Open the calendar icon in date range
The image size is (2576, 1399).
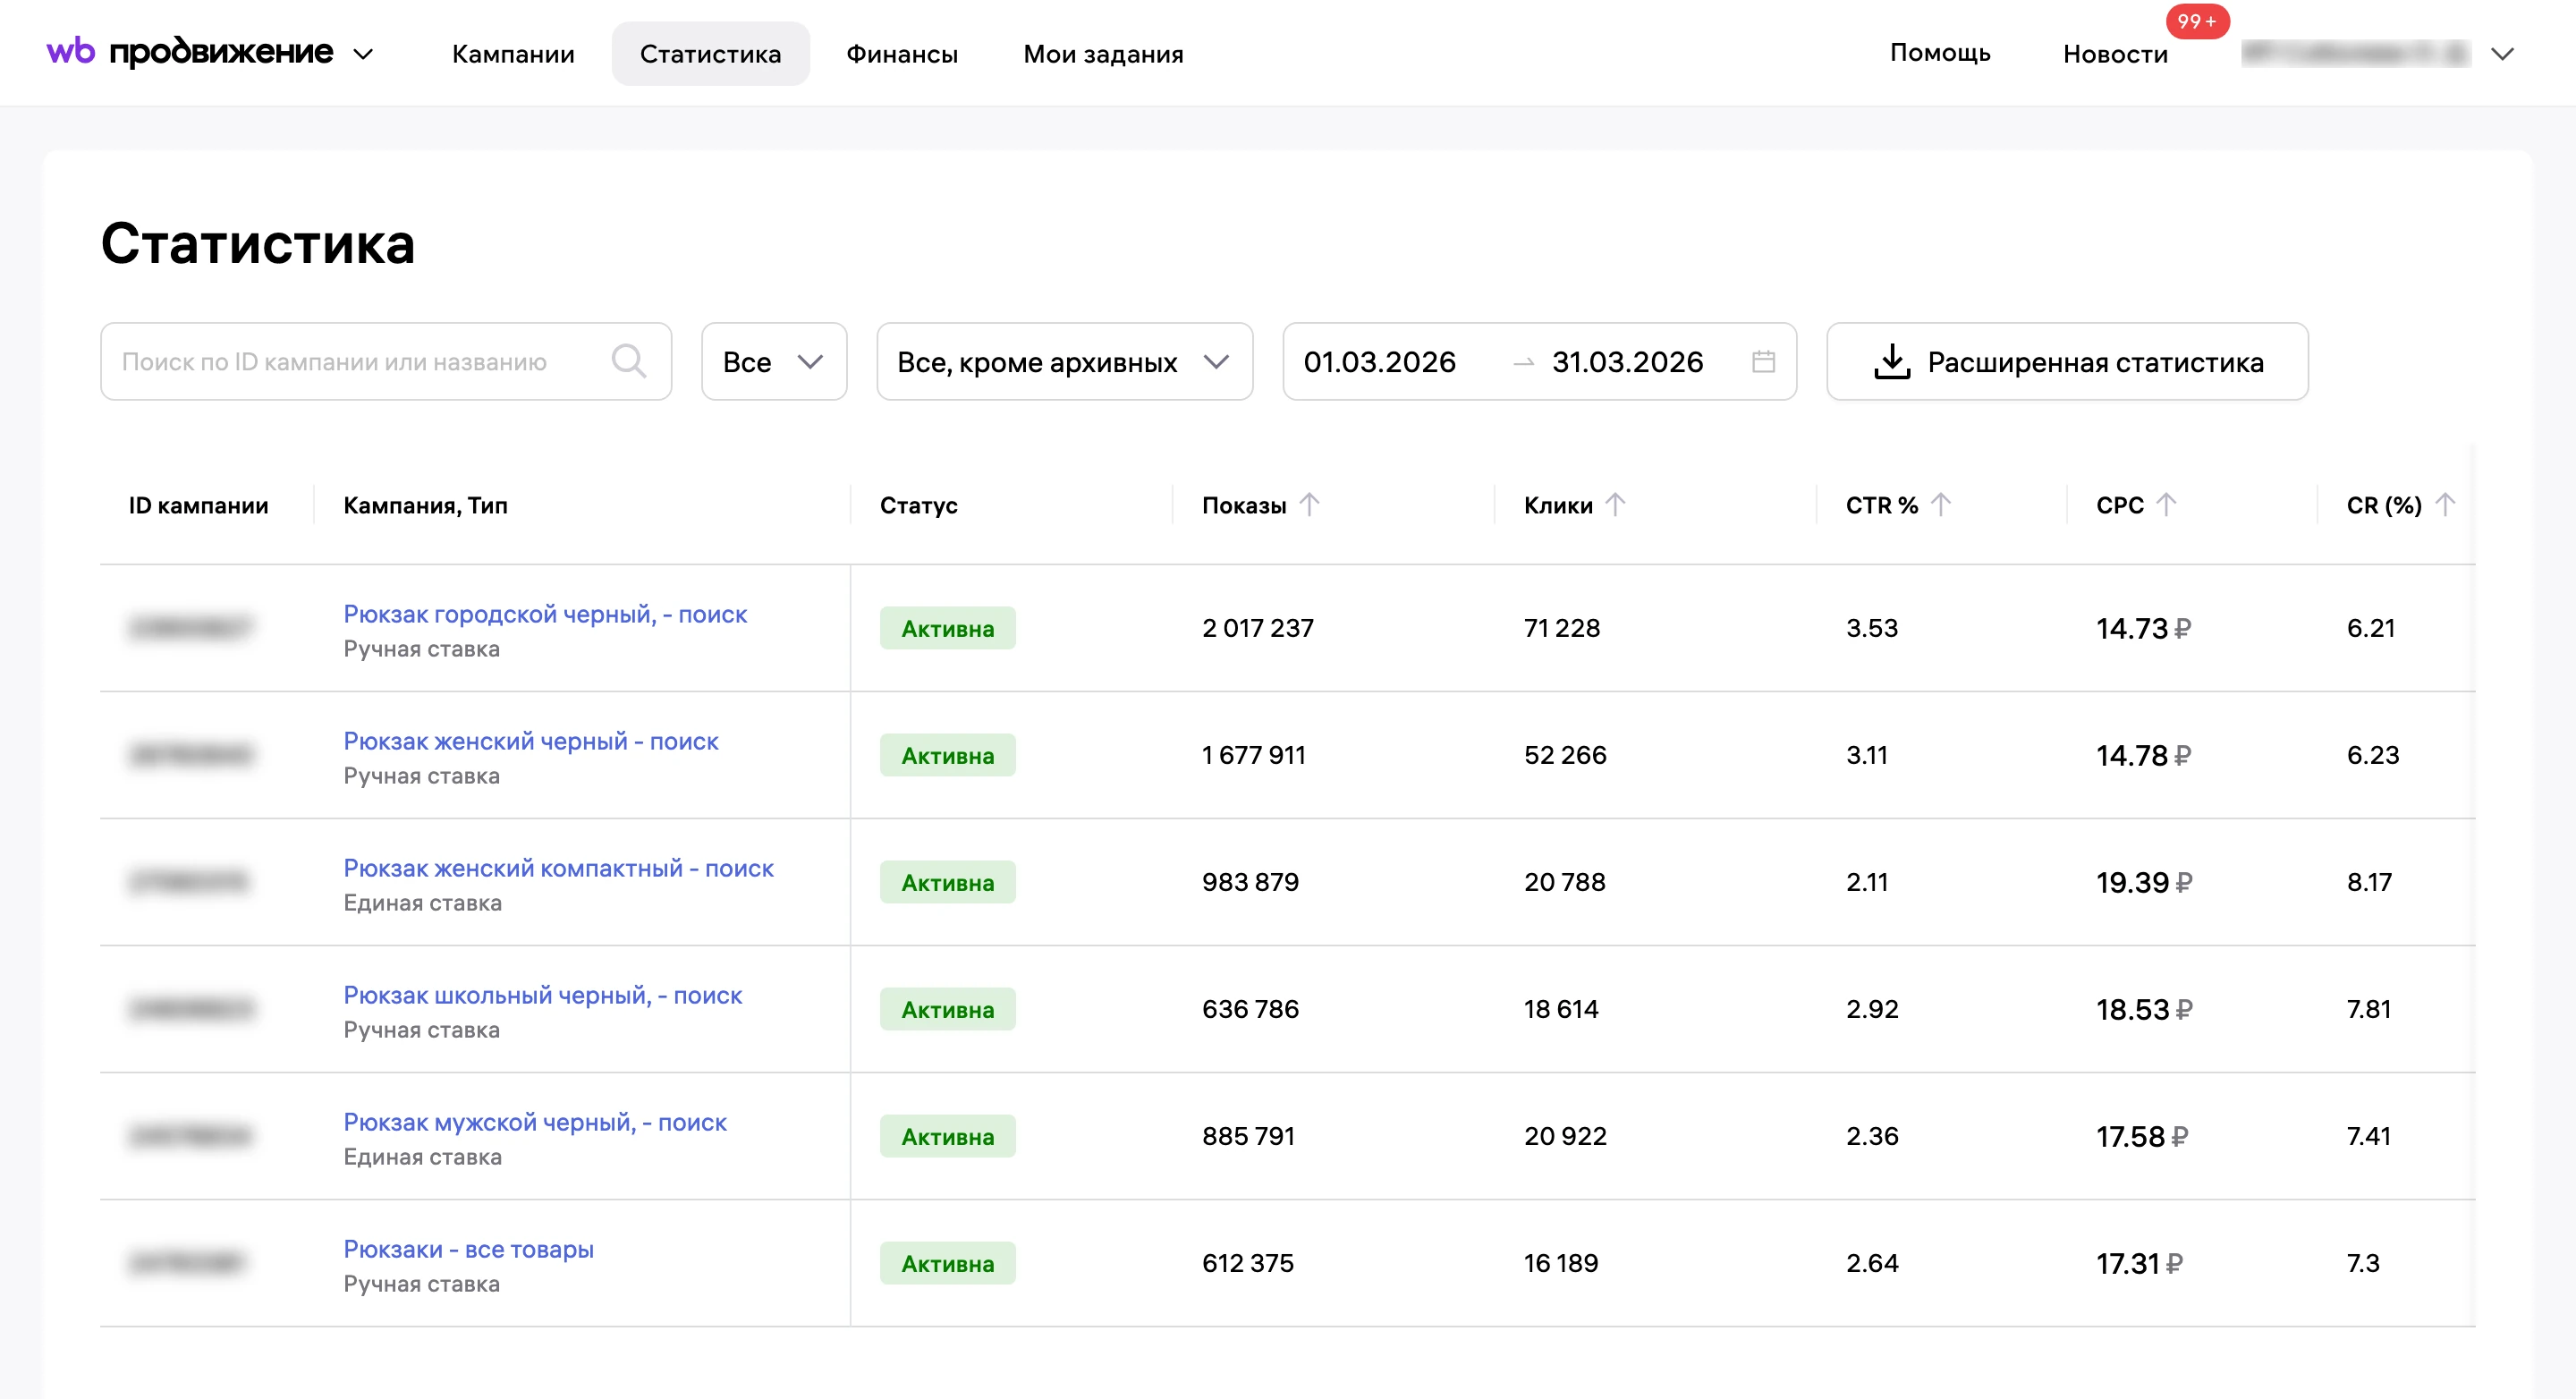[1763, 361]
